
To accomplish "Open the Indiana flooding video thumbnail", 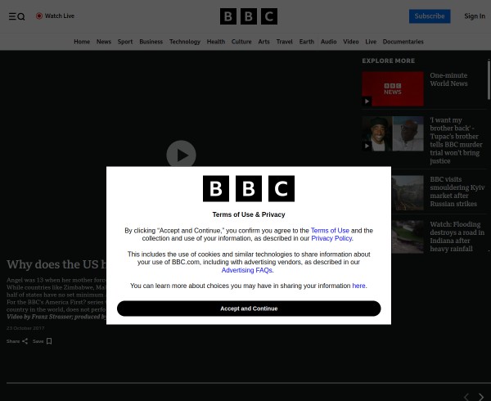I will pyautogui.click(x=408, y=237).
